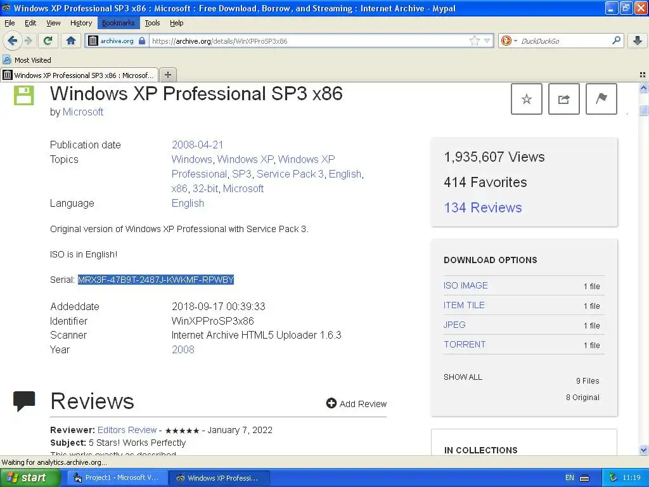Click the padlock security icon
Image resolution: width=649 pixels, height=487 pixels.
tap(142, 41)
